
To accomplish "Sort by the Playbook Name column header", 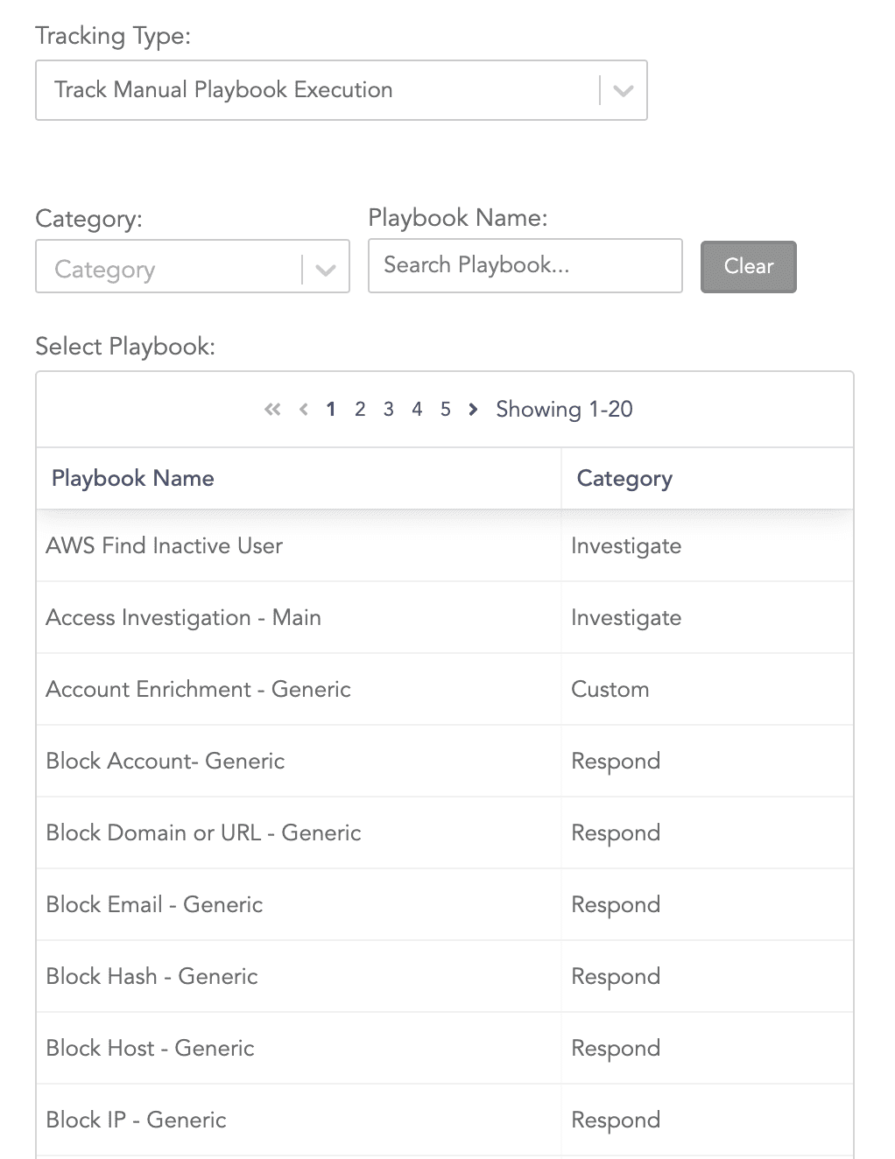I will pyautogui.click(x=132, y=478).
